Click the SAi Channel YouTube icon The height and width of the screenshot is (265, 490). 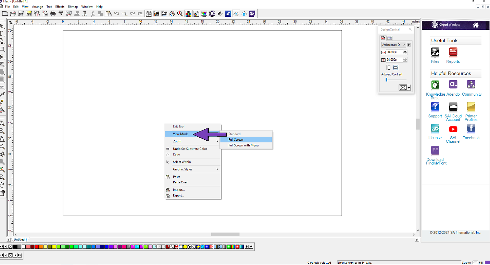coord(453,129)
